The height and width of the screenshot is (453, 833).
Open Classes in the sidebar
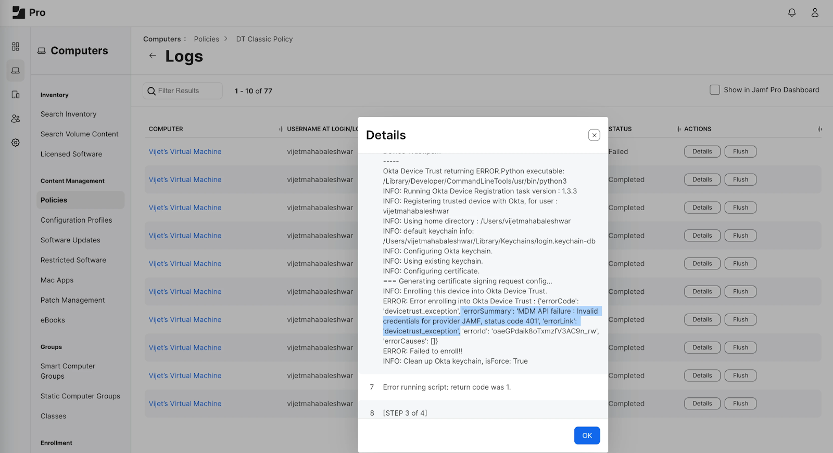coord(54,417)
